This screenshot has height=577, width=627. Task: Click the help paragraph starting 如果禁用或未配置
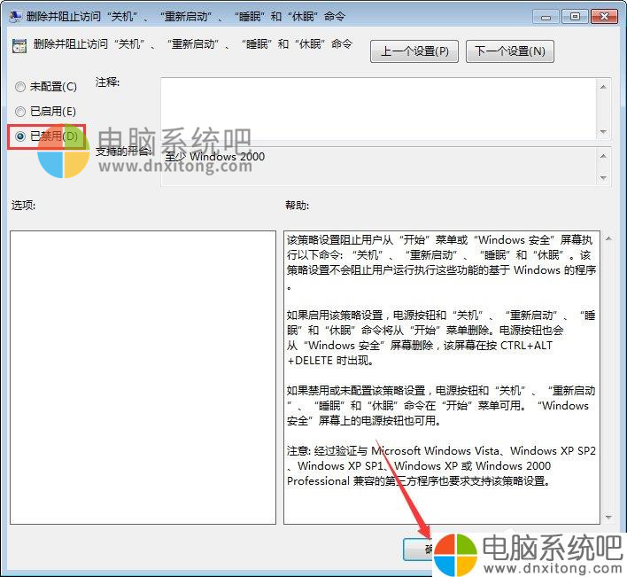[x=441, y=405]
